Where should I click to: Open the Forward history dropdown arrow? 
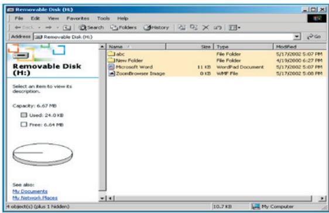pyautogui.click(x=57, y=27)
